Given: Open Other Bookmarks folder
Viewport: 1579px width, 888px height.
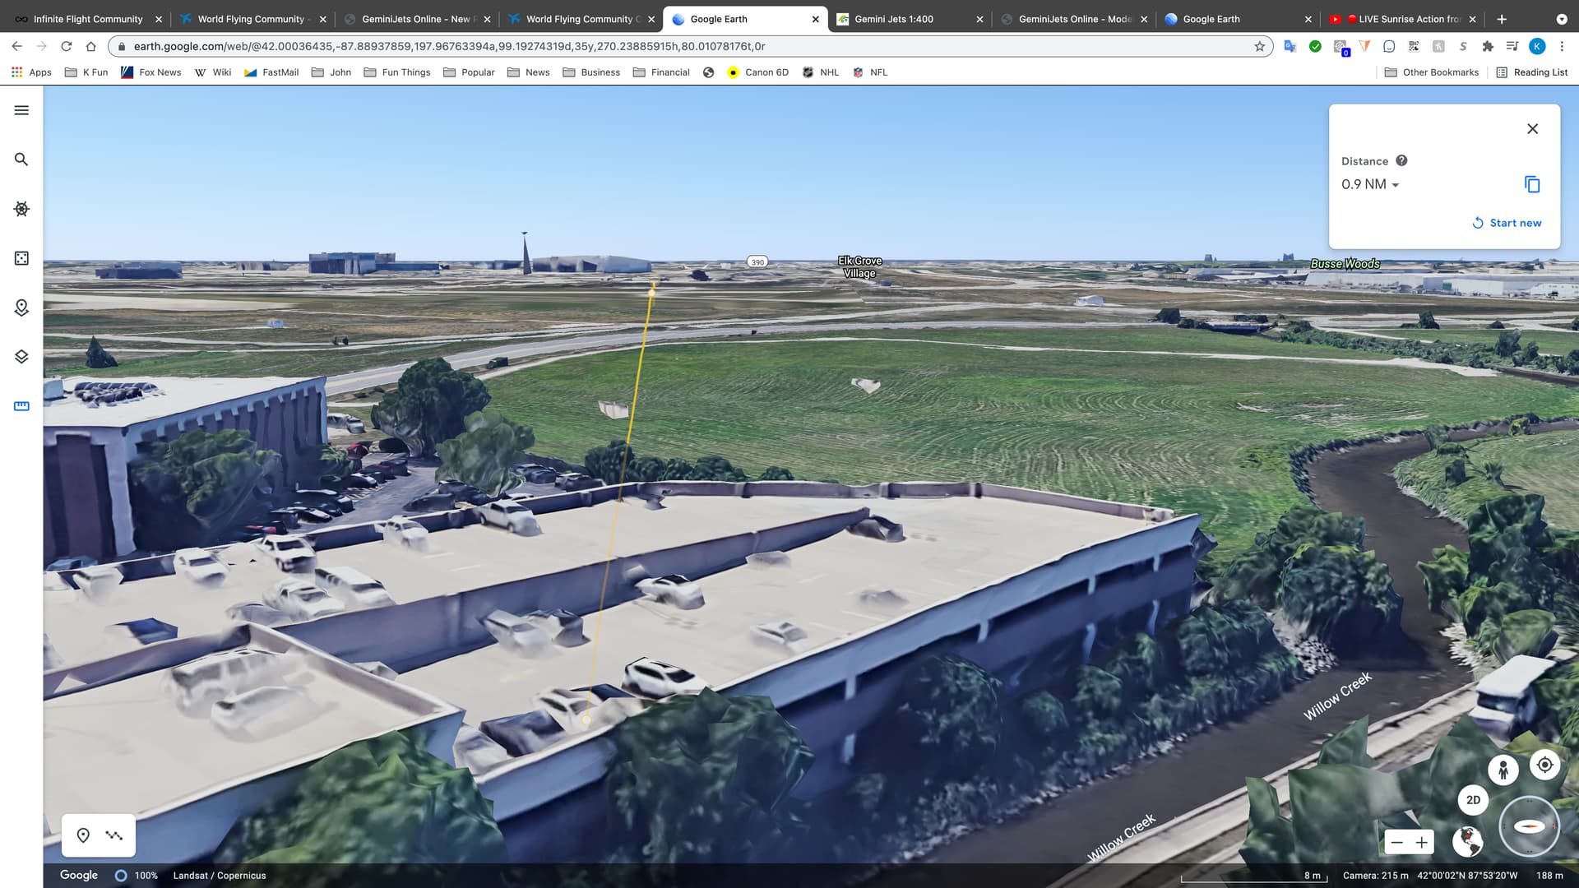Looking at the screenshot, I should click(1432, 72).
